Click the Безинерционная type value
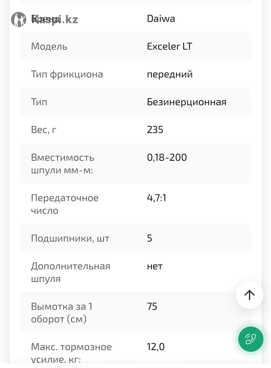This screenshot has width=271, height=368. pos(186,102)
